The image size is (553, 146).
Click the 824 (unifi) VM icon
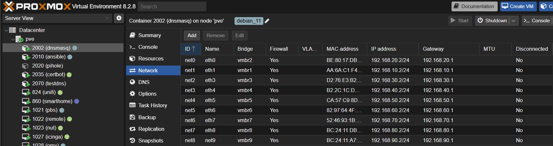(x=26, y=92)
